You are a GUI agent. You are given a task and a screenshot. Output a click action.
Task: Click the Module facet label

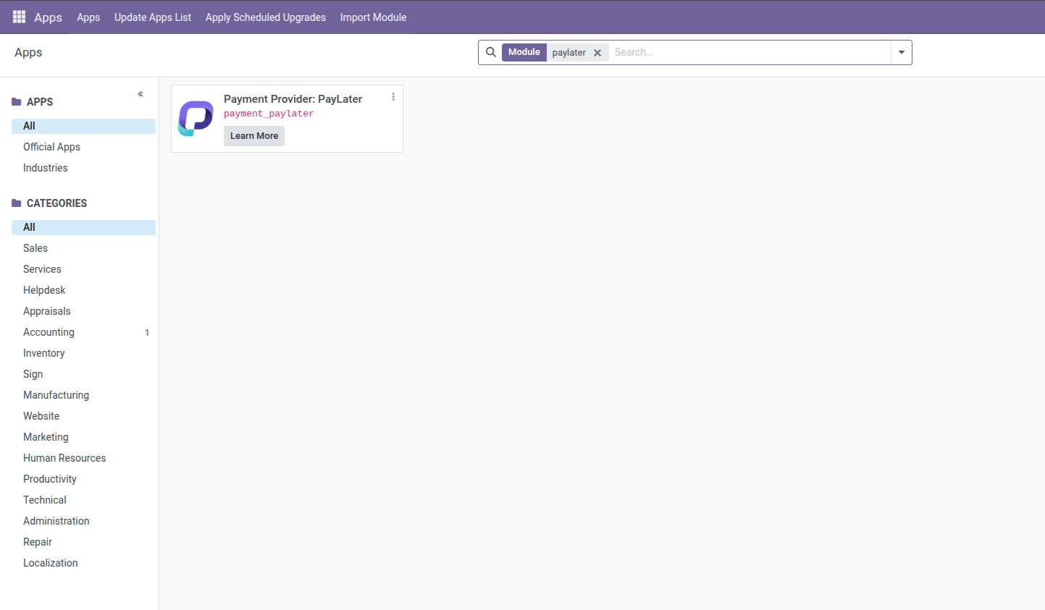click(x=524, y=52)
